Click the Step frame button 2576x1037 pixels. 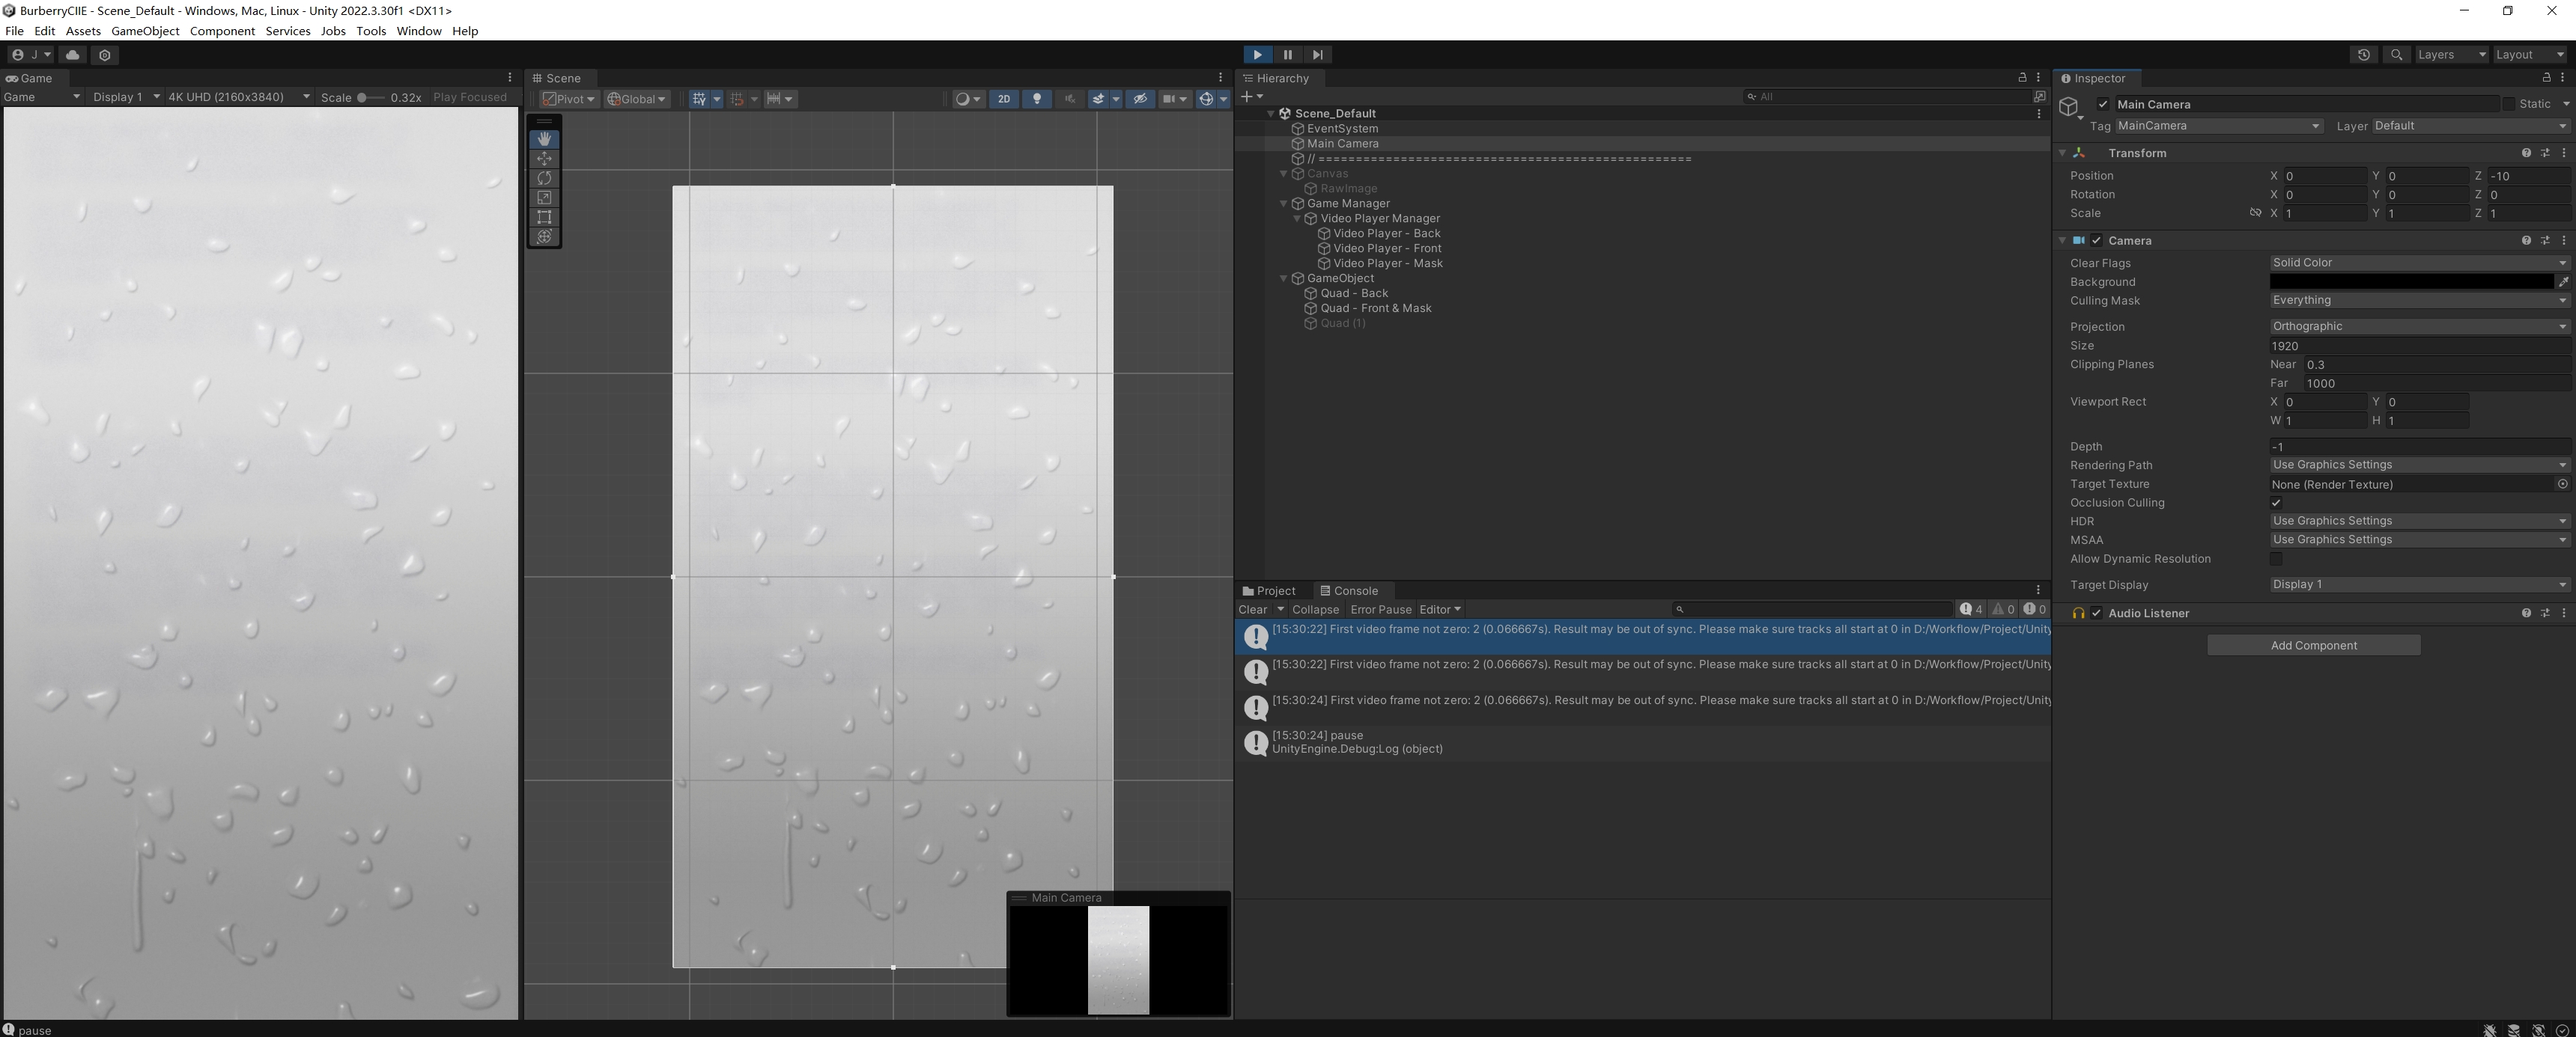coord(1317,55)
